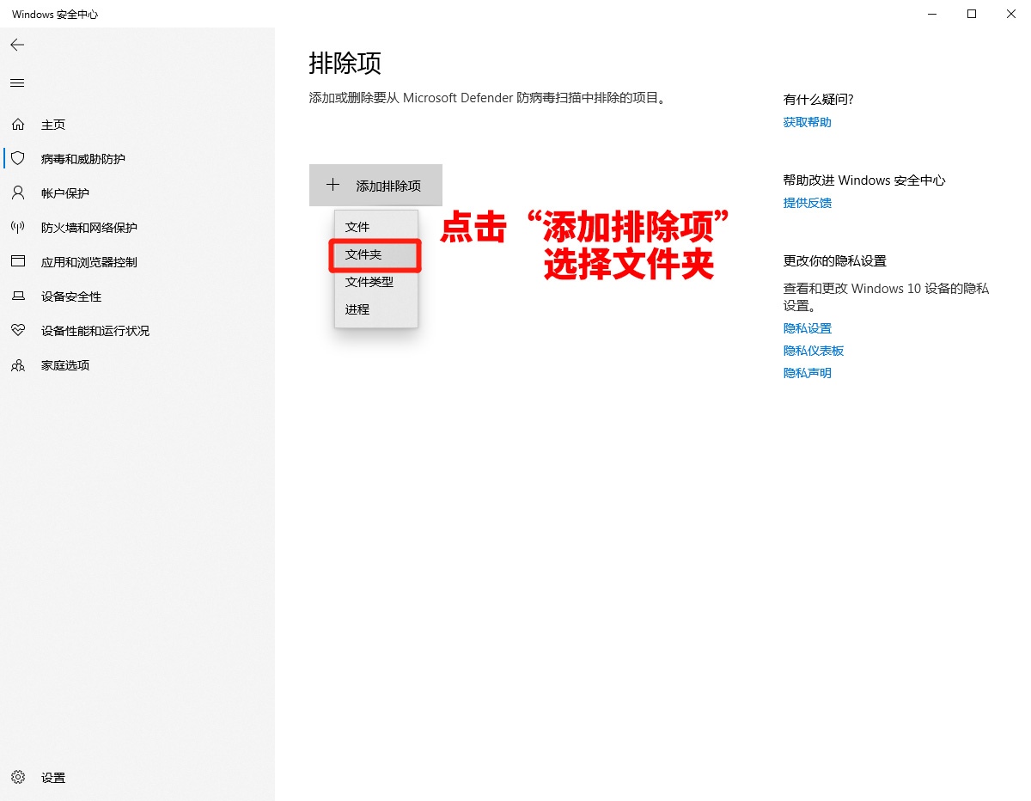This screenshot has width=1031, height=801.
Task: Click the wireless icon for 防火墙和网络保护
Action: coord(18,228)
